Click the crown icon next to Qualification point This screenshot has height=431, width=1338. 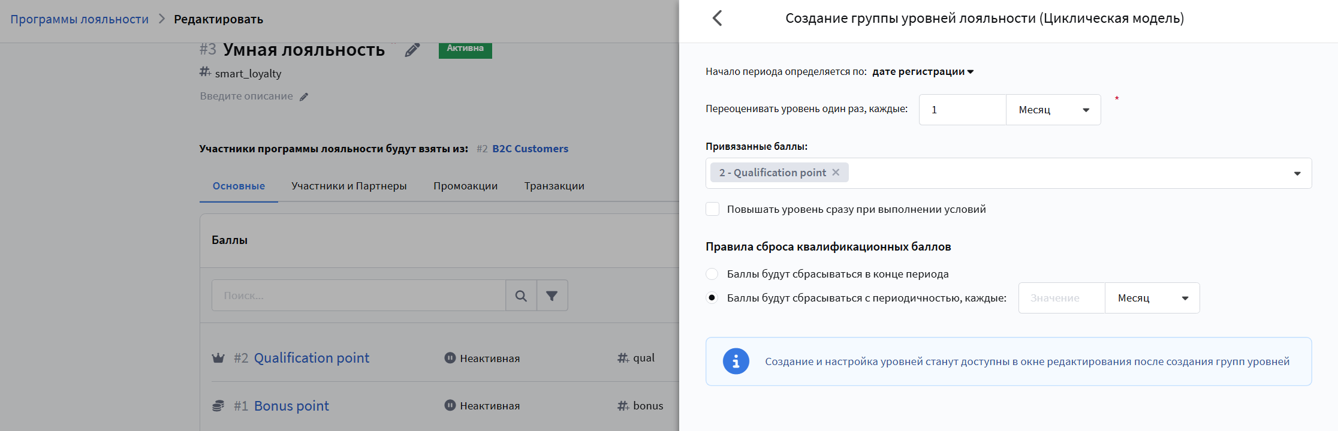pyautogui.click(x=218, y=358)
